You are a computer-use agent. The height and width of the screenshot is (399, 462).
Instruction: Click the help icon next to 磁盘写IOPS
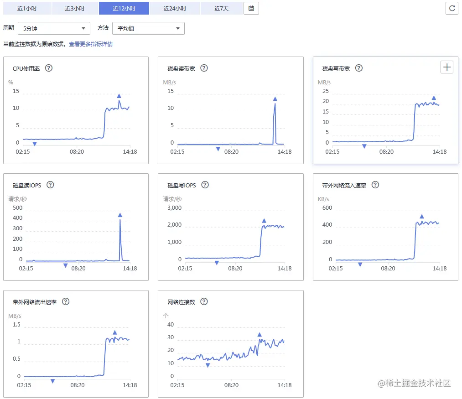pyautogui.click(x=205, y=185)
